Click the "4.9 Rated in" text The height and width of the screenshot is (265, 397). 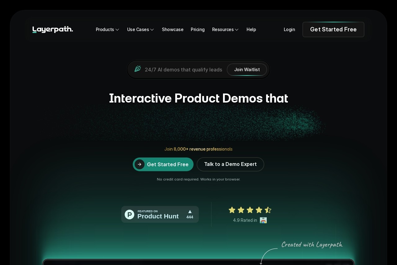click(245, 220)
